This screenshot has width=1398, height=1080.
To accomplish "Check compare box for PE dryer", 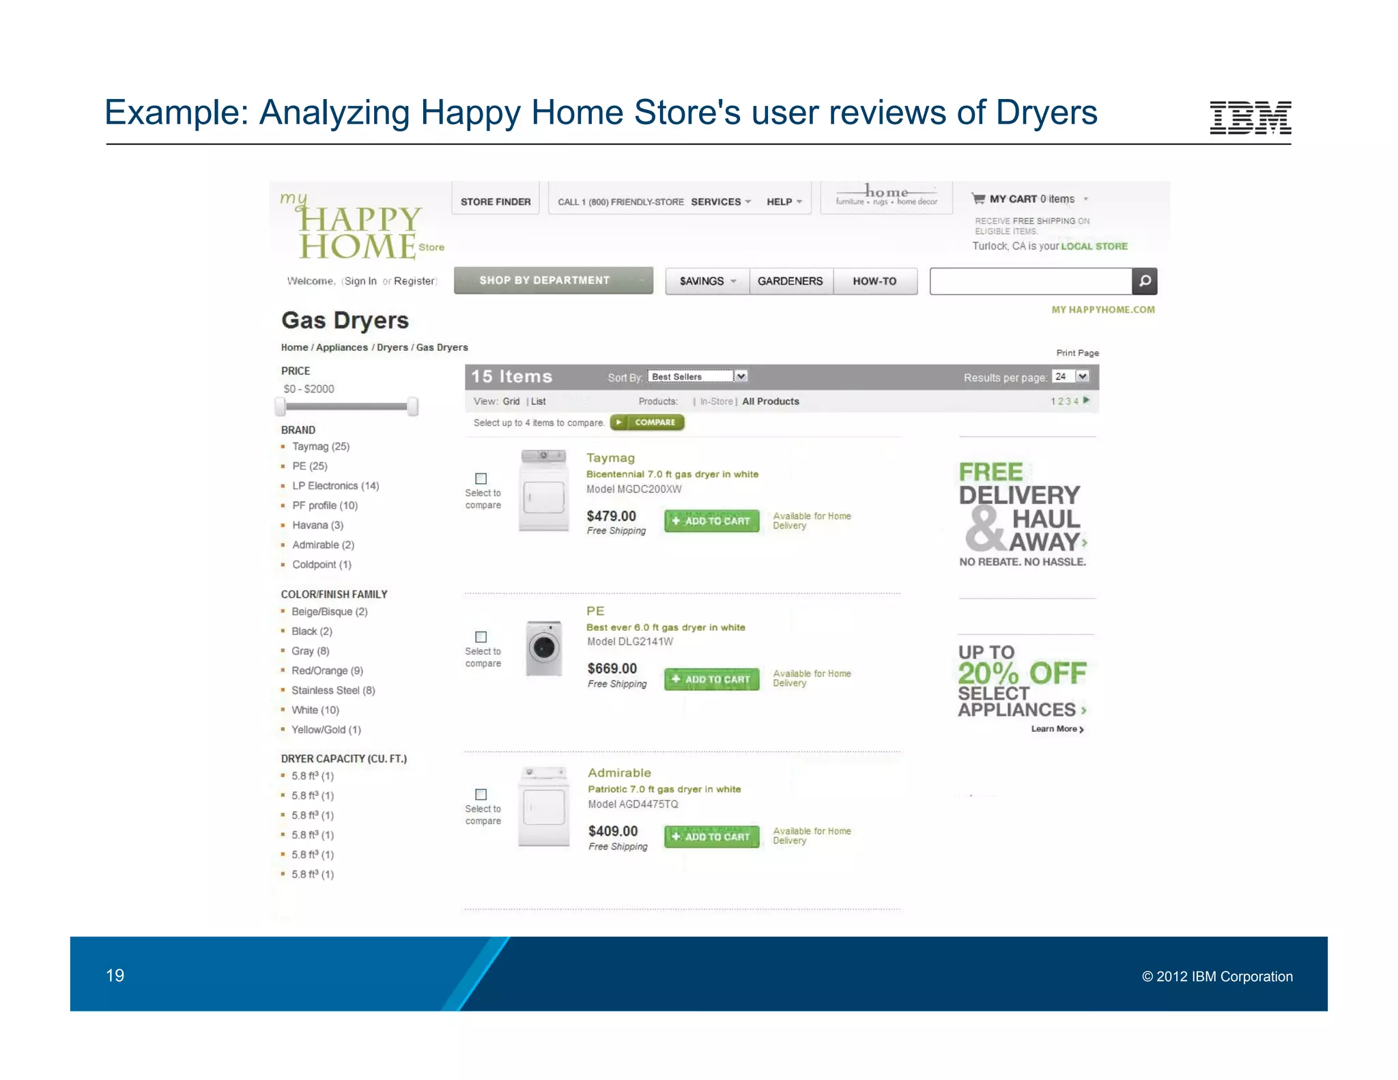I will pos(481,637).
